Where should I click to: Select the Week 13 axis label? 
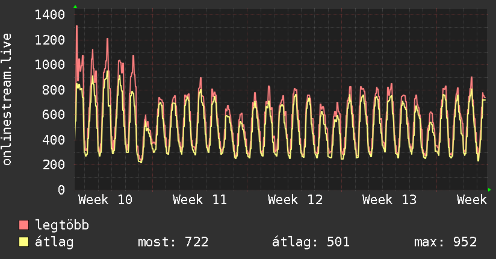389,200
